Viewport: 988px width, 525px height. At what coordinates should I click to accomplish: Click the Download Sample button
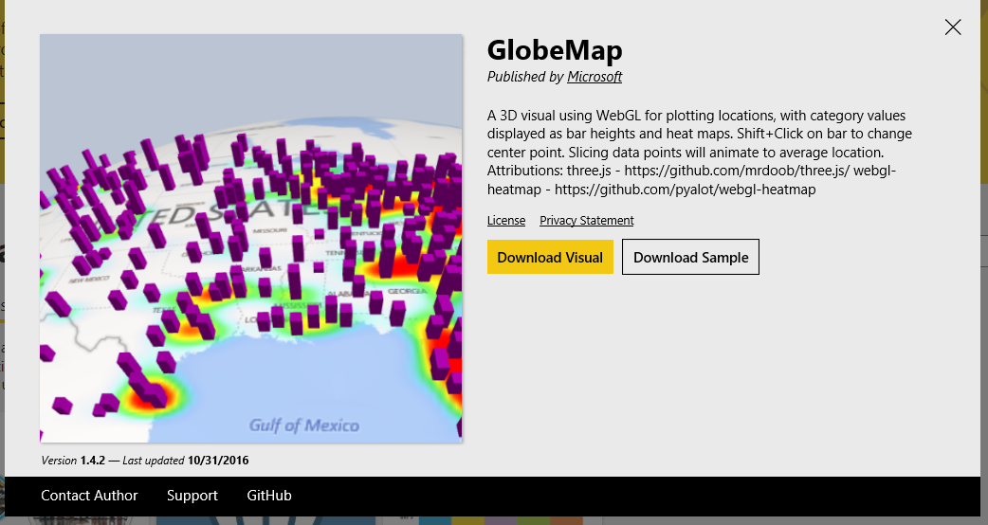click(x=690, y=257)
